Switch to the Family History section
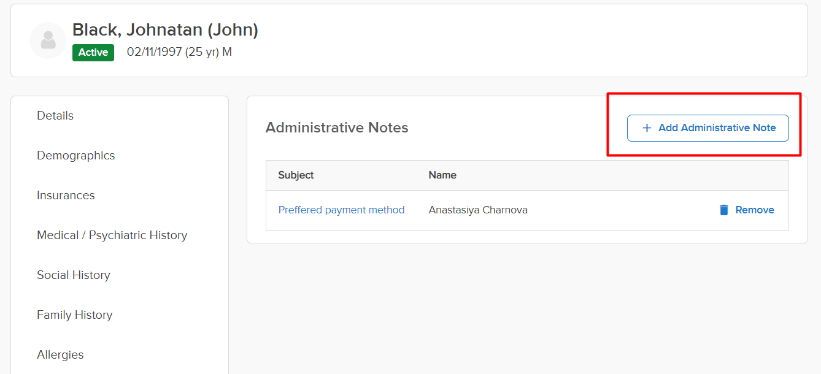This screenshot has width=821, height=374. [74, 315]
